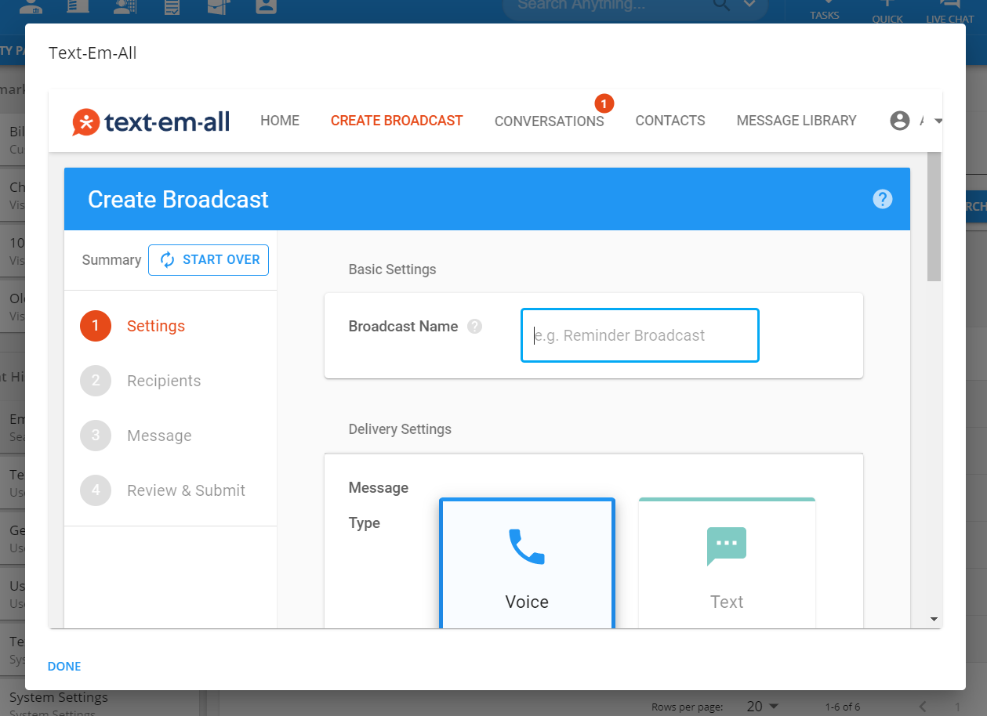
Task: Click the Summary label
Action: click(x=111, y=260)
